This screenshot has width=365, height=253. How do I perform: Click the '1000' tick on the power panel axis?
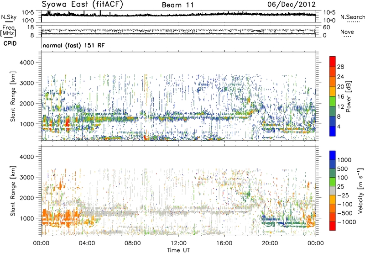click(x=27, y=124)
